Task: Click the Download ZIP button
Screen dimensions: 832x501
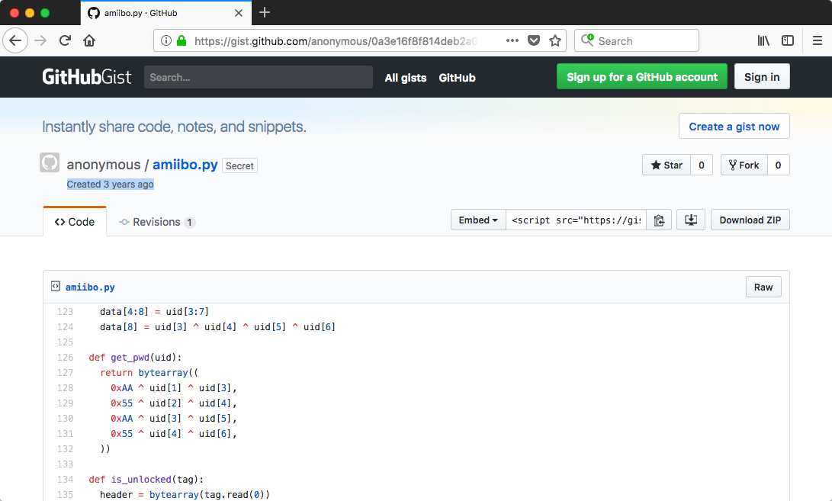Action: (x=750, y=220)
